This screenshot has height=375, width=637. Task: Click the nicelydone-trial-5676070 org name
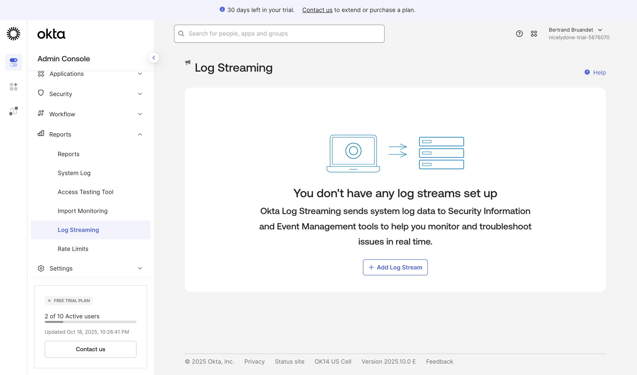click(579, 37)
